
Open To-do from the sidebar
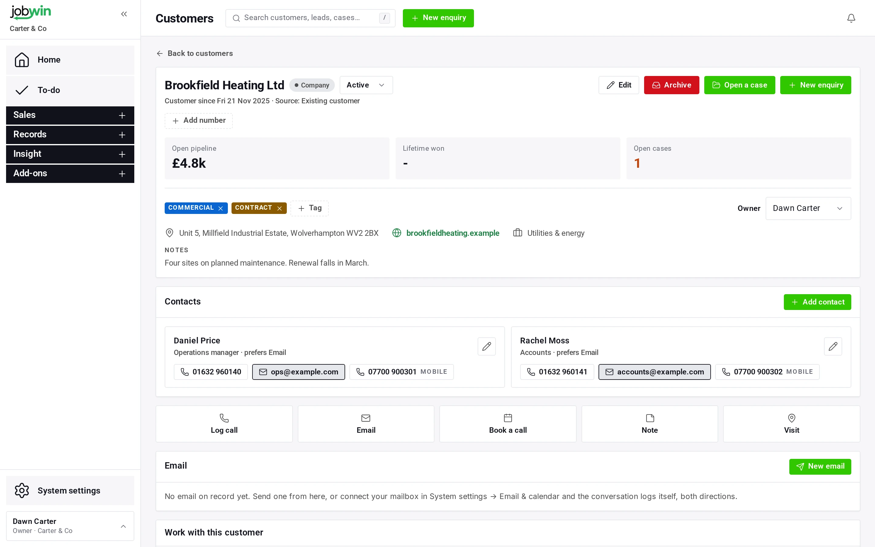(x=70, y=90)
